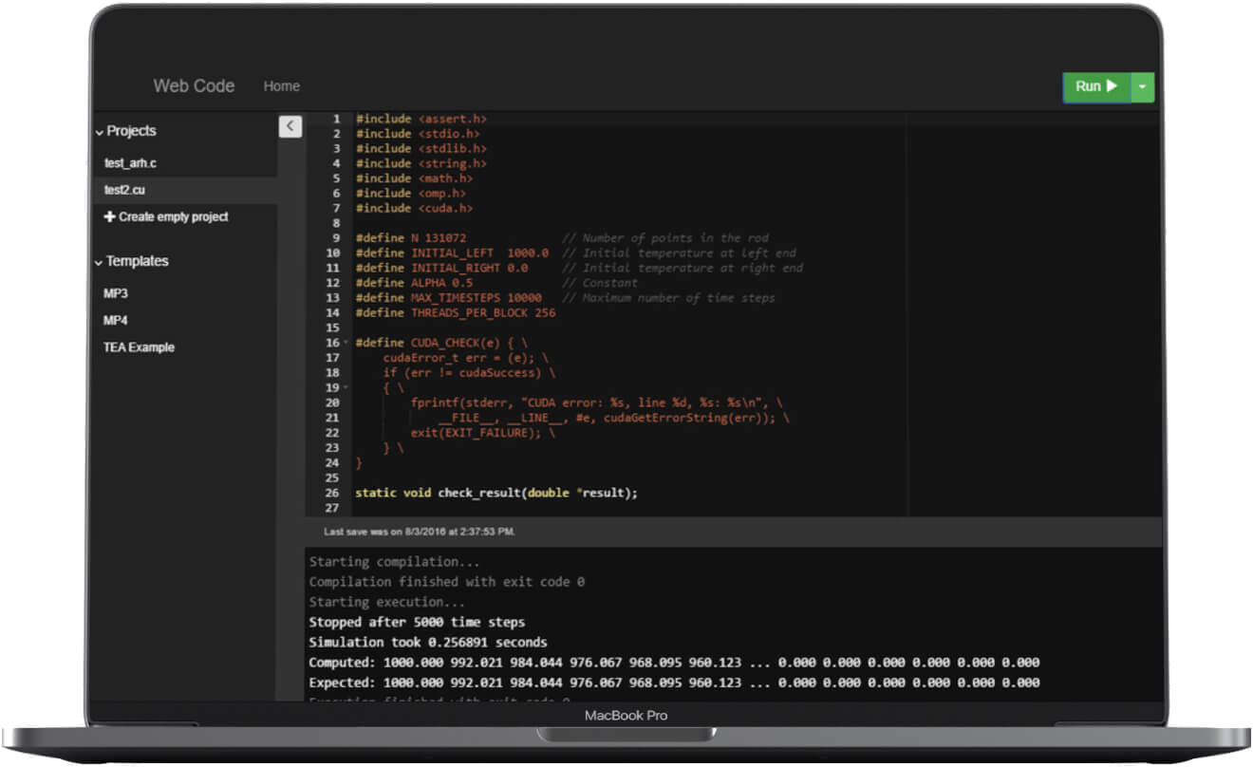Click line number 26 in the gutter
Screen dimensions: 1253x767
click(x=331, y=493)
